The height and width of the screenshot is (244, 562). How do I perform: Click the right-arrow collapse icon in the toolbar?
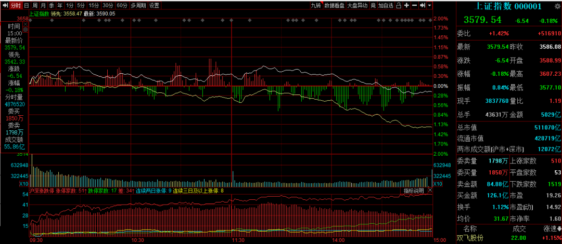point(423,5)
